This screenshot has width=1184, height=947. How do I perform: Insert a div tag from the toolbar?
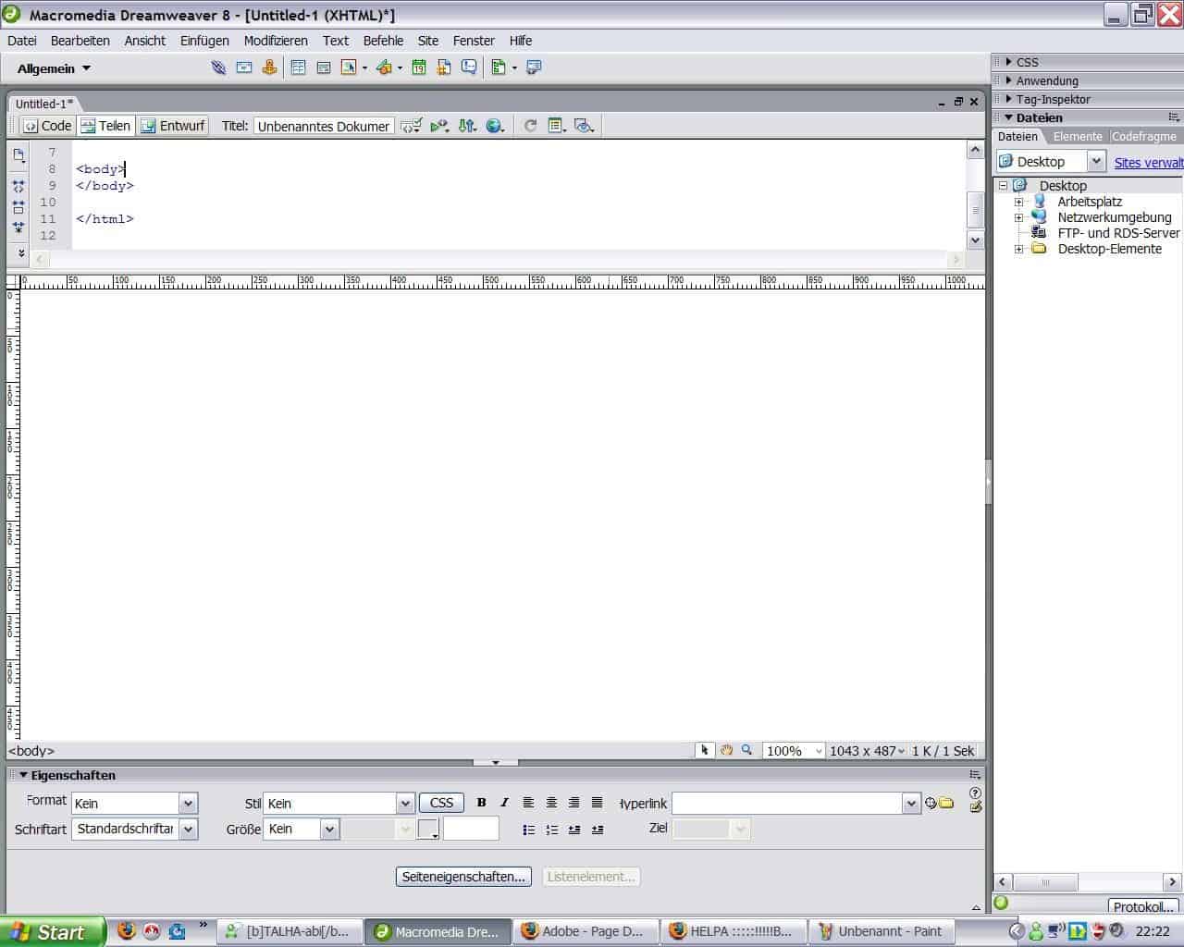point(323,68)
